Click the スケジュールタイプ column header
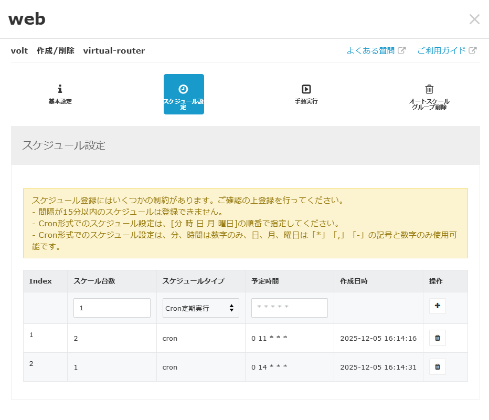 pyautogui.click(x=193, y=281)
